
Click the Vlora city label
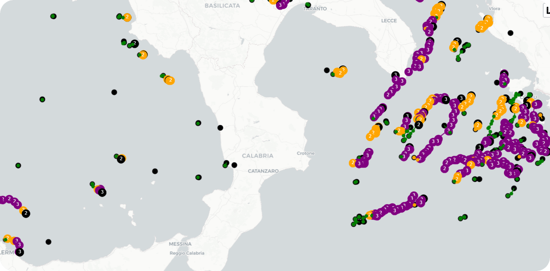(494, 9)
